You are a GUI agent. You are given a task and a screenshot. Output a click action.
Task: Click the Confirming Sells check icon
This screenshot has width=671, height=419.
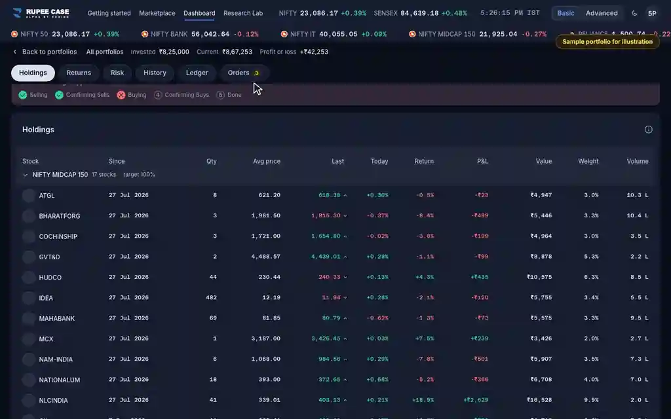(x=59, y=95)
